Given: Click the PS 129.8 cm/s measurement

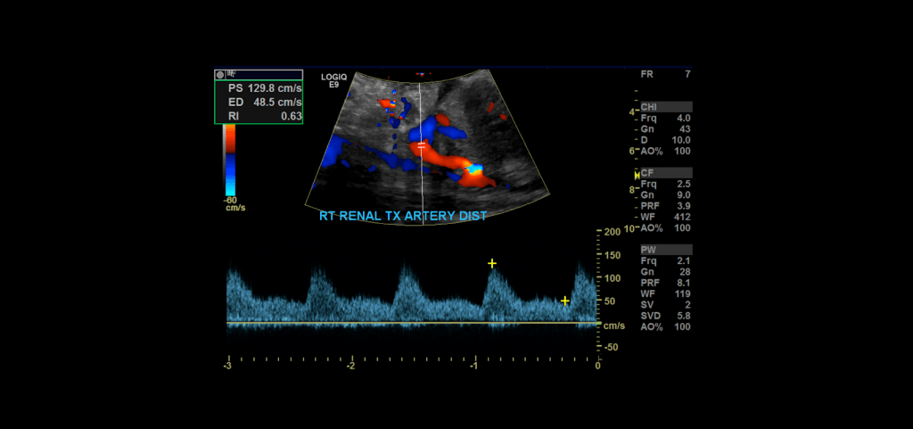Looking at the screenshot, I should point(264,88).
